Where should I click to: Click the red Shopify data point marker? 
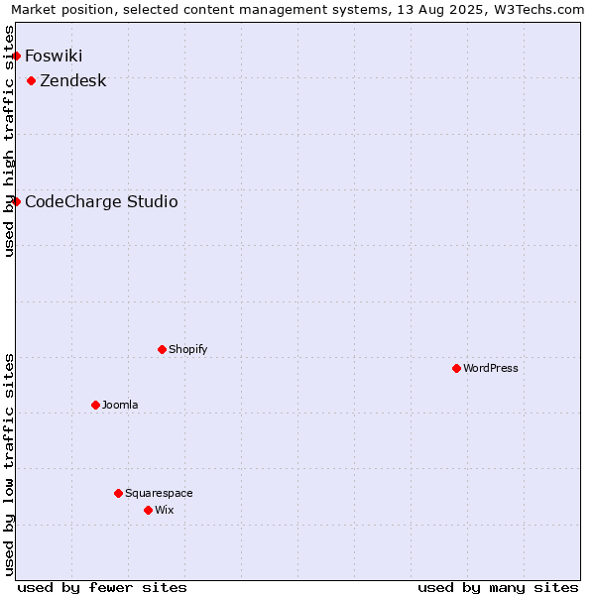162,349
